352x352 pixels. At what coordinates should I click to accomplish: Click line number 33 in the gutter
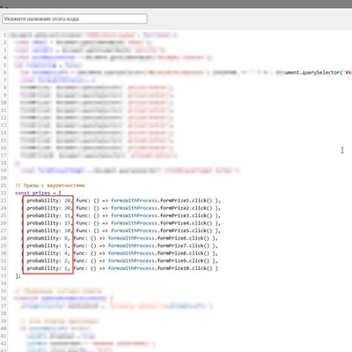tap(4, 275)
